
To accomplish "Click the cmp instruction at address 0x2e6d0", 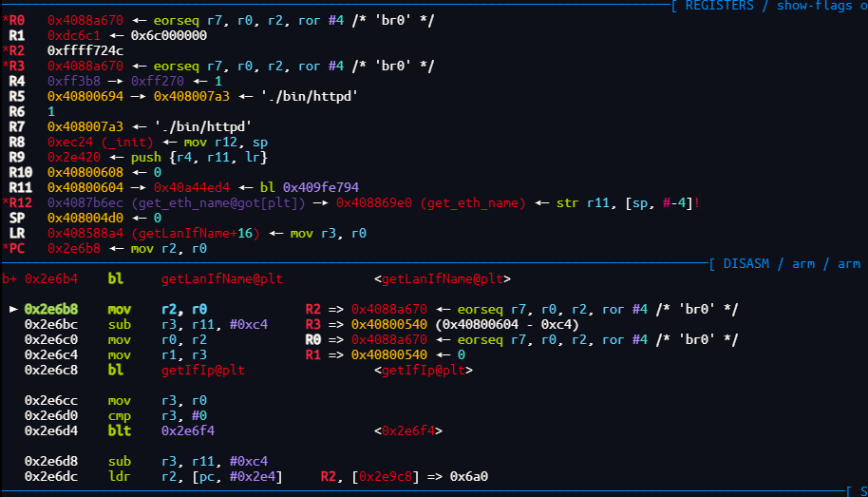I will (120, 415).
